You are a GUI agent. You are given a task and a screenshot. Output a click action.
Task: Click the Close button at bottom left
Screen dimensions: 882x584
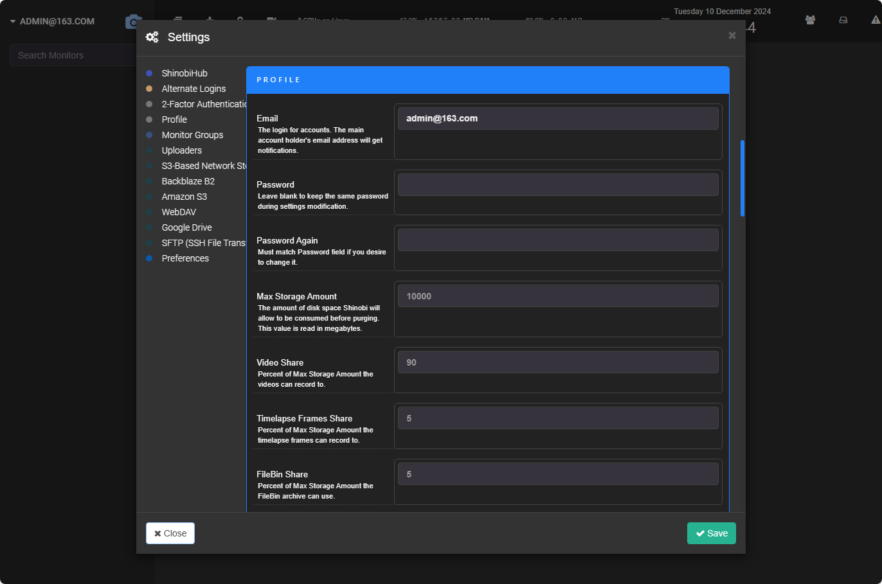tap(170, 533)
